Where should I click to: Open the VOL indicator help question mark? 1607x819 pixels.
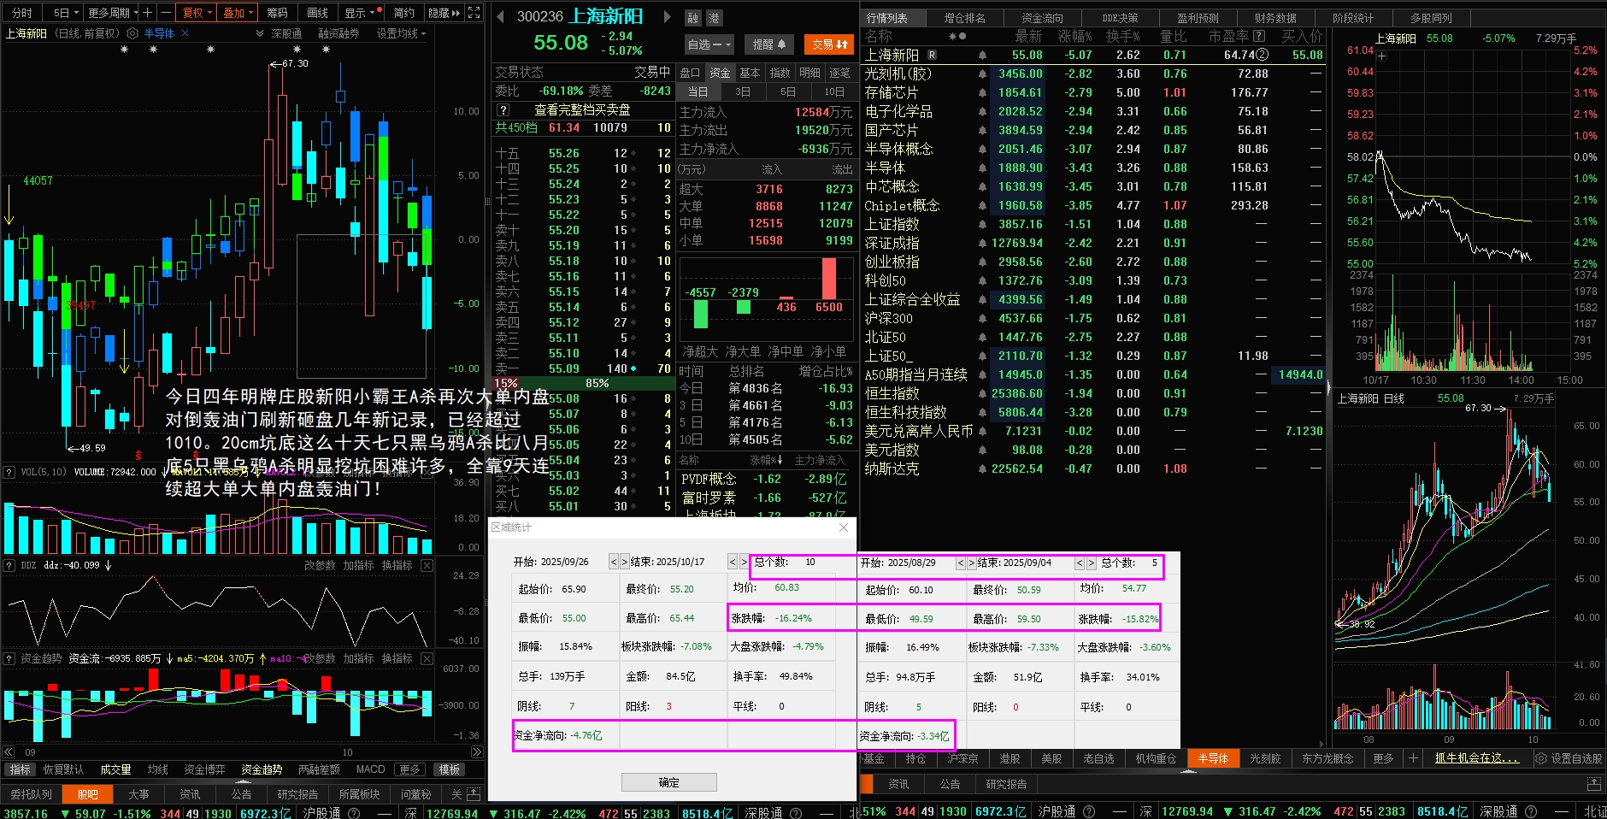click(9, 472)
